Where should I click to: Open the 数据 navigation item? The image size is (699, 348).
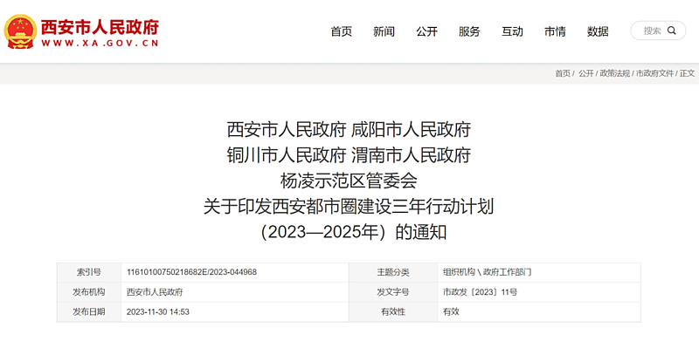tap(598, 31)
